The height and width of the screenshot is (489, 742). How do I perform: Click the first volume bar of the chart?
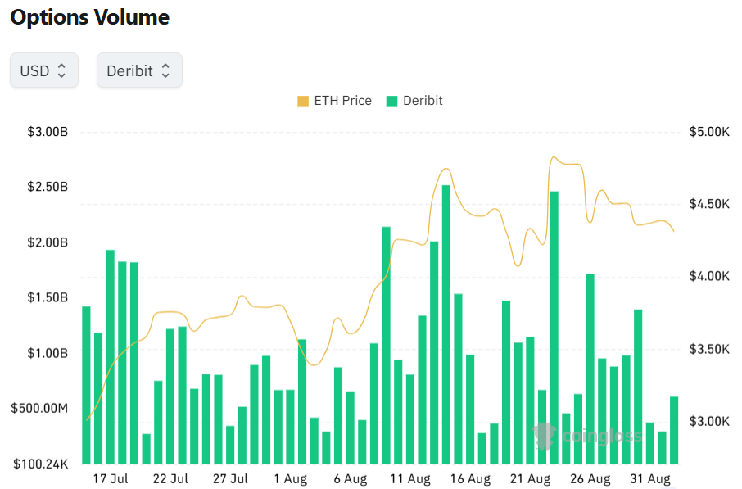point(86,385)
